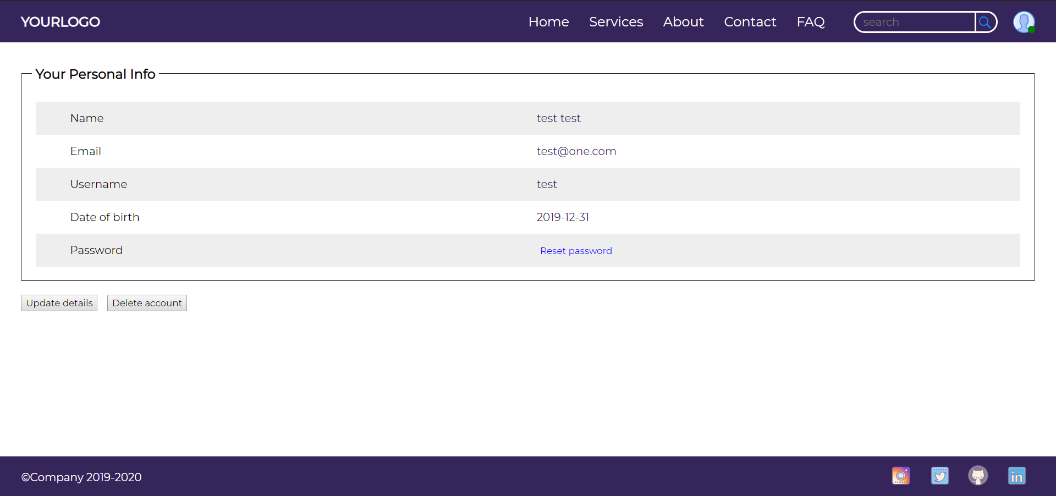Click the Delete account button
Viewport: 1056px width, 496px height.
(147, 303)
